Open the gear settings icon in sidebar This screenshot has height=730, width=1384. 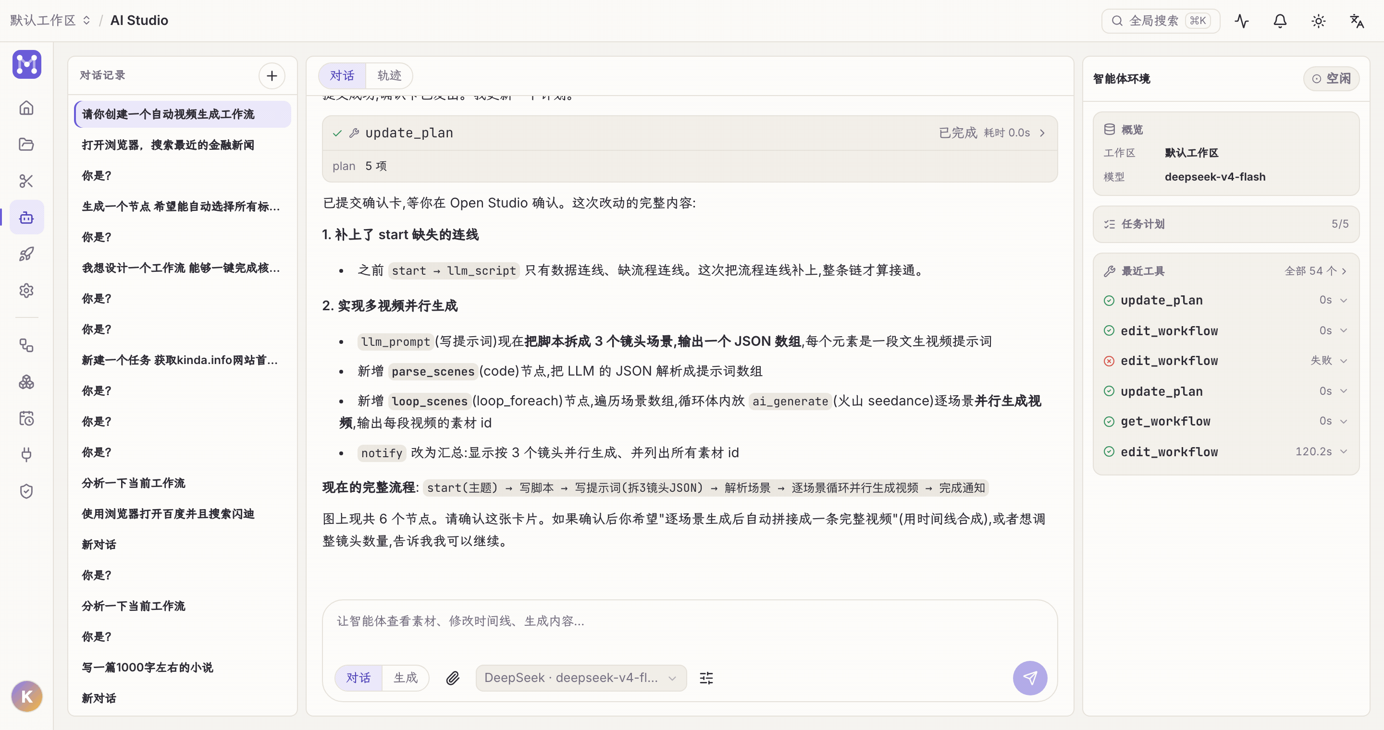coord(26,291)
